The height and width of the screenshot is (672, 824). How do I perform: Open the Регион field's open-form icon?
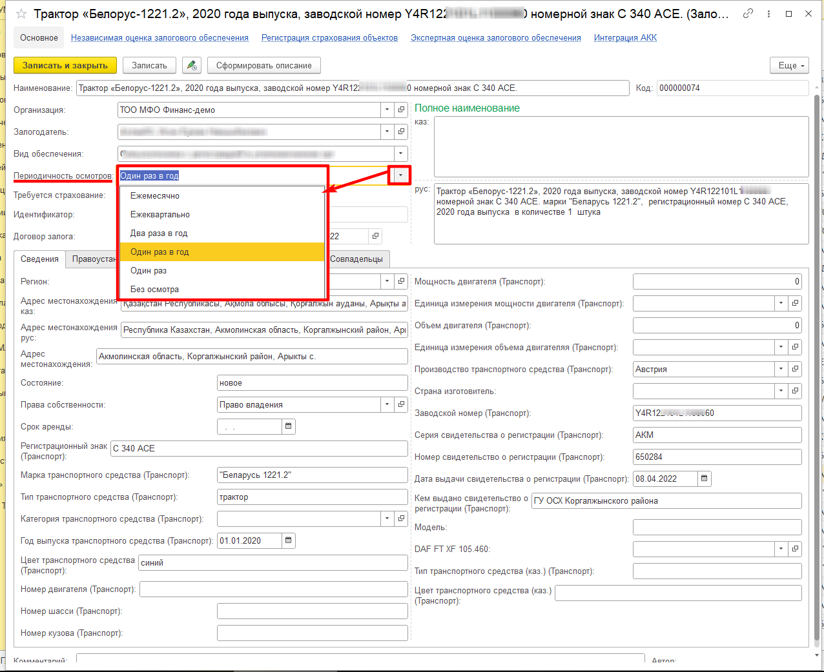(401, 281)
